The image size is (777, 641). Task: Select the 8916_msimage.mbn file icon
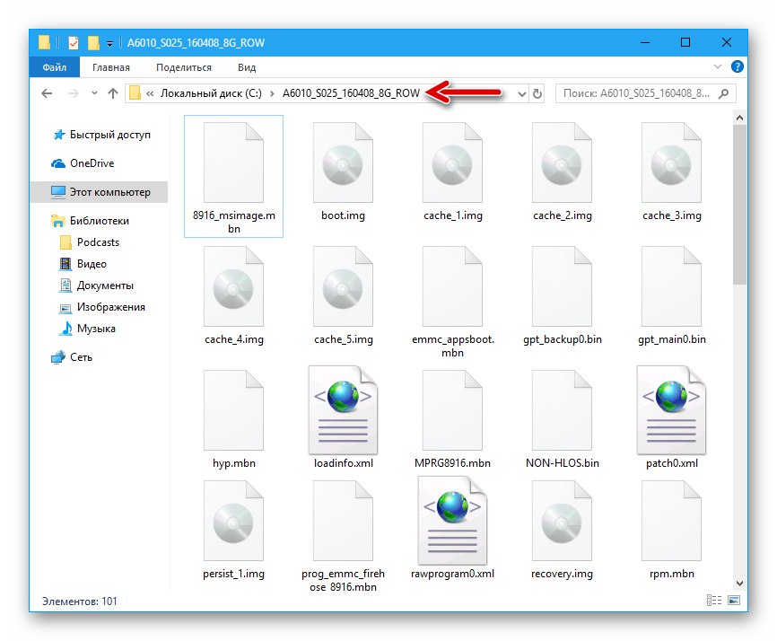tap(233, 162)
